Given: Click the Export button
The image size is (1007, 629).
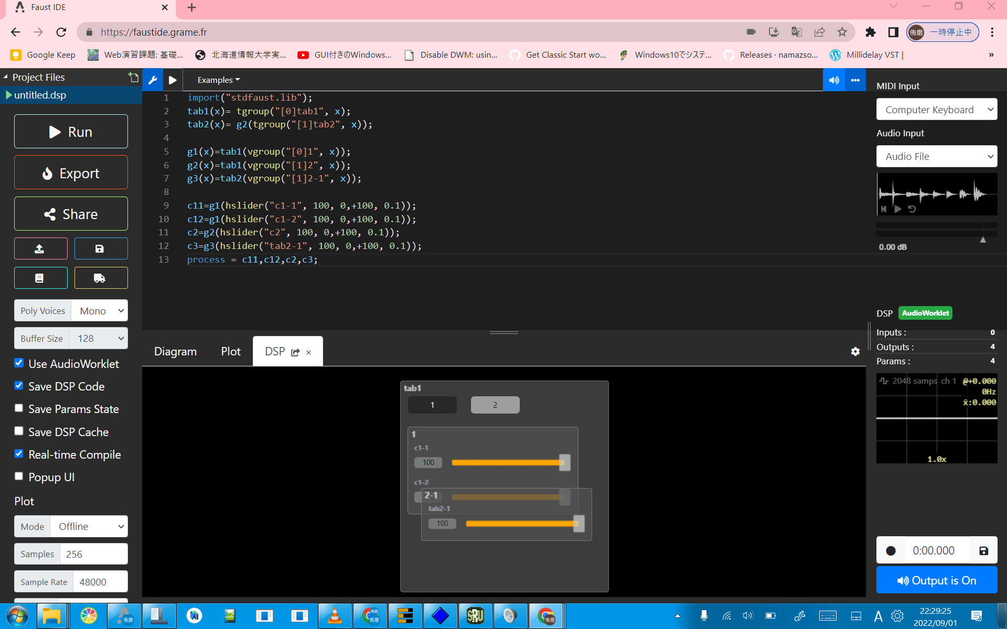Looking at the screenshot, I should point(71,172).
